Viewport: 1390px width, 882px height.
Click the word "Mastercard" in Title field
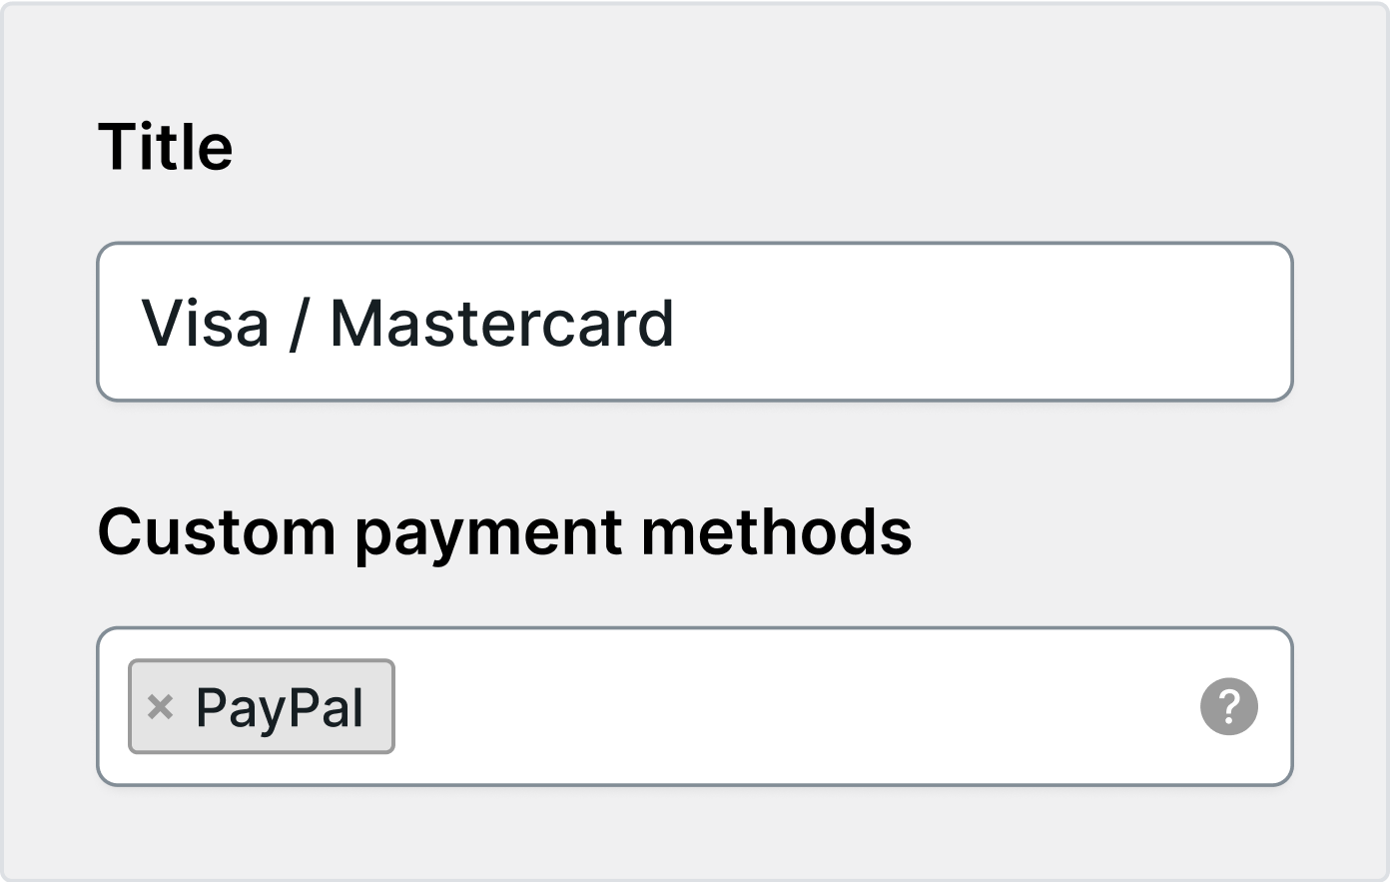click(501, 323)
